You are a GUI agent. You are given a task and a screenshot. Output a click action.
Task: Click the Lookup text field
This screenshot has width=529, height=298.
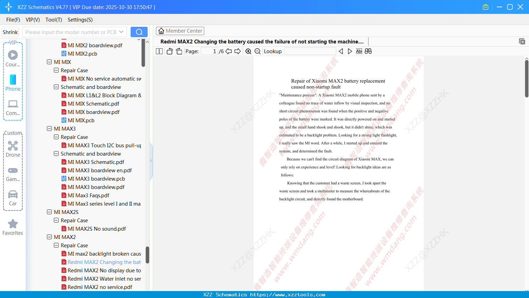coord(310,51)
